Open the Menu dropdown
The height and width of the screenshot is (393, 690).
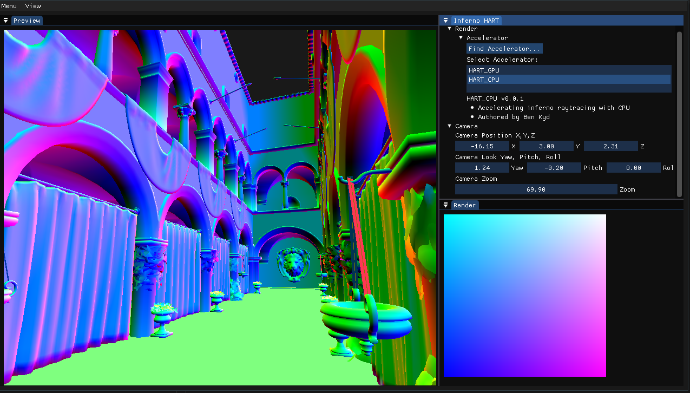coord(9,6)
